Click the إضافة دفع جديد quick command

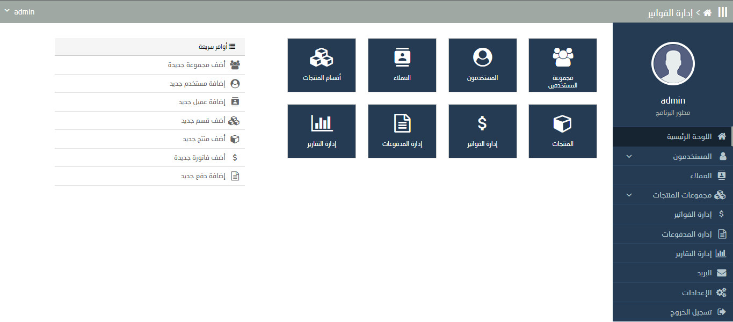coord(150,176)
